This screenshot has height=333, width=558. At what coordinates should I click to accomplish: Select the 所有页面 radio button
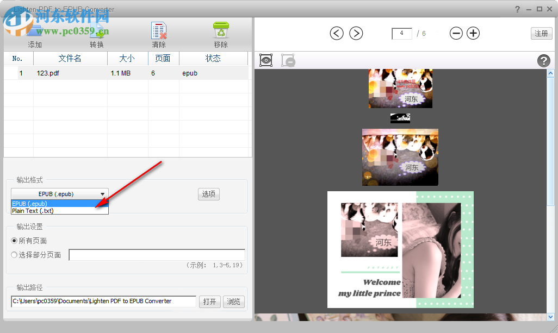tap(14, 241)
